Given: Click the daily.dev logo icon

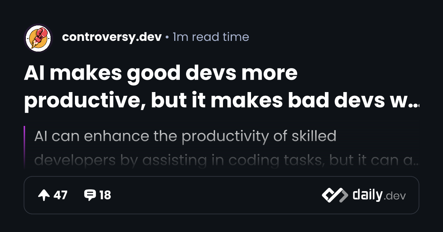Looking at the screenshot, I should [x=334, y=195].
